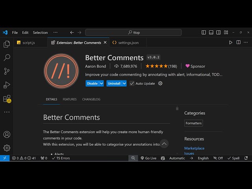Viewport: 252px width, 189px height.
Task: Toggle the Auto Update checkbox
Action: coord(132,83)
